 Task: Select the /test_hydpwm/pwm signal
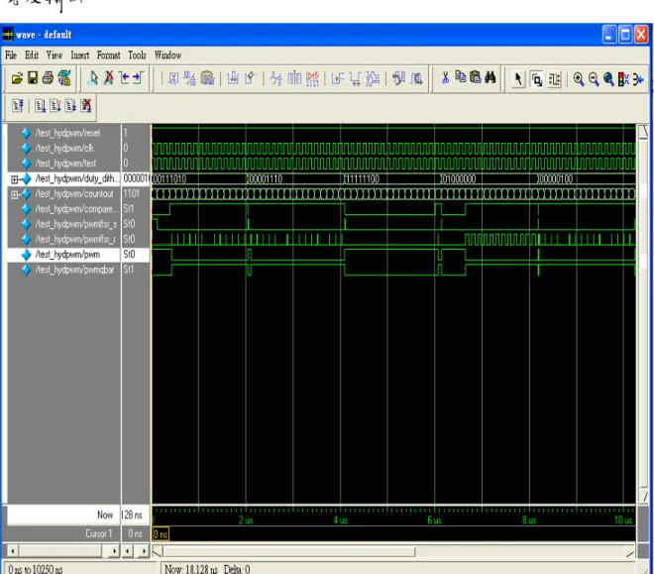(67, 255)
